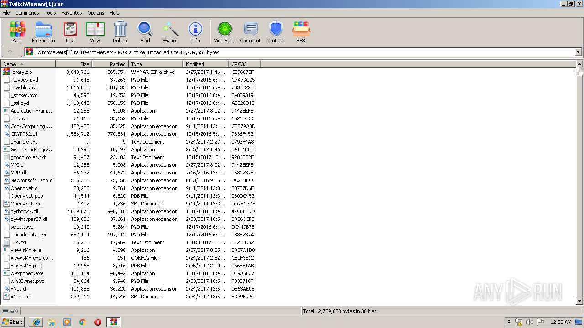Select the OpenXNet.xml file icon
Image resolution: width=584 pixels, height=328 pixels.
(6, 204)
